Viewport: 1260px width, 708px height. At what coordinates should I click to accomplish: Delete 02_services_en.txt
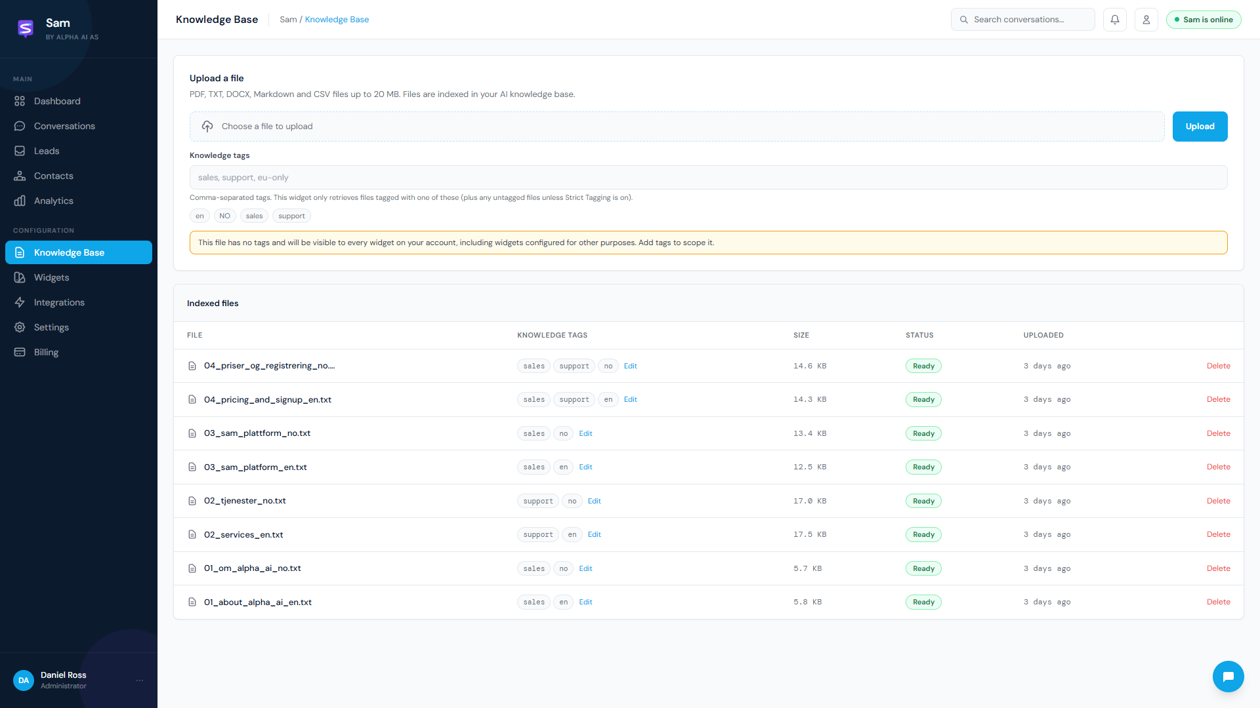coord(1218,535)
